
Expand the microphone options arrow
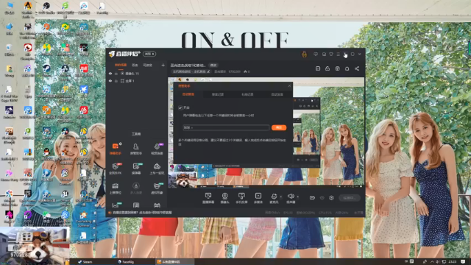click(281, 197)
